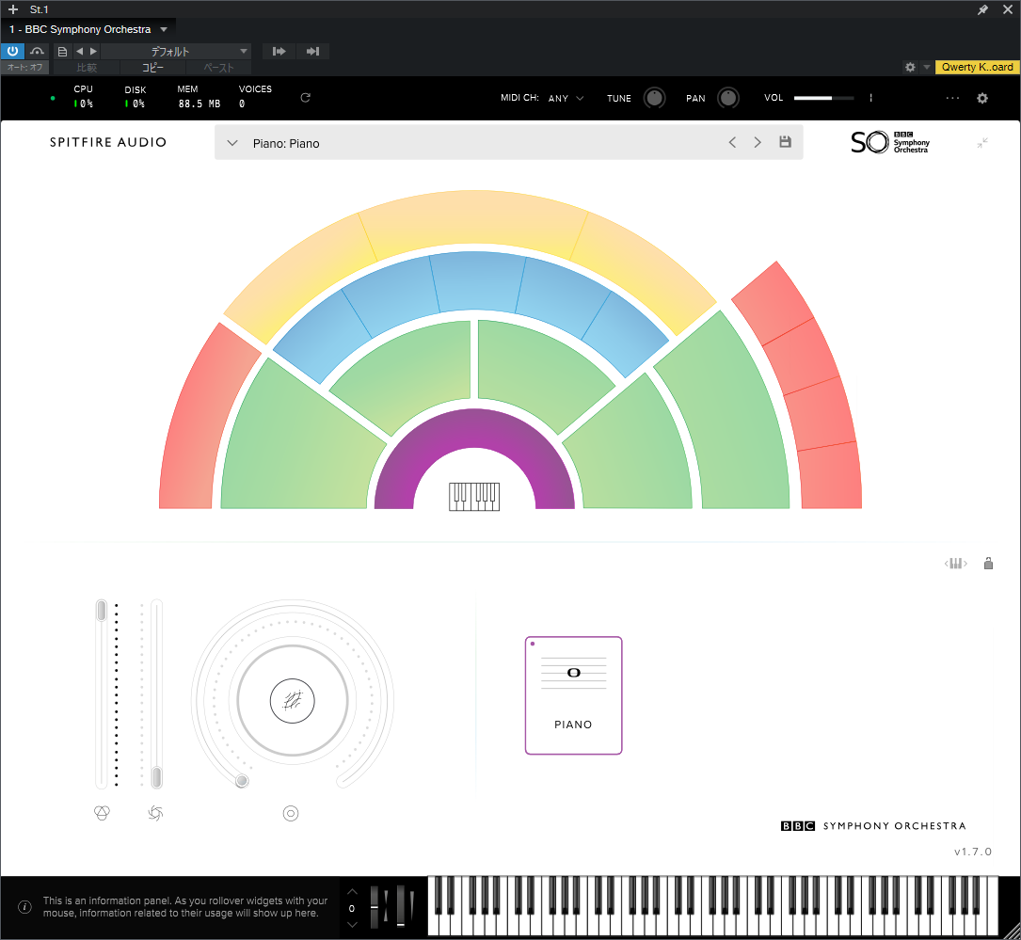The width and height of the screenshot is (1021, 940).
Task: Adjust the VOL slider
Action: click(x=823, y=98)
